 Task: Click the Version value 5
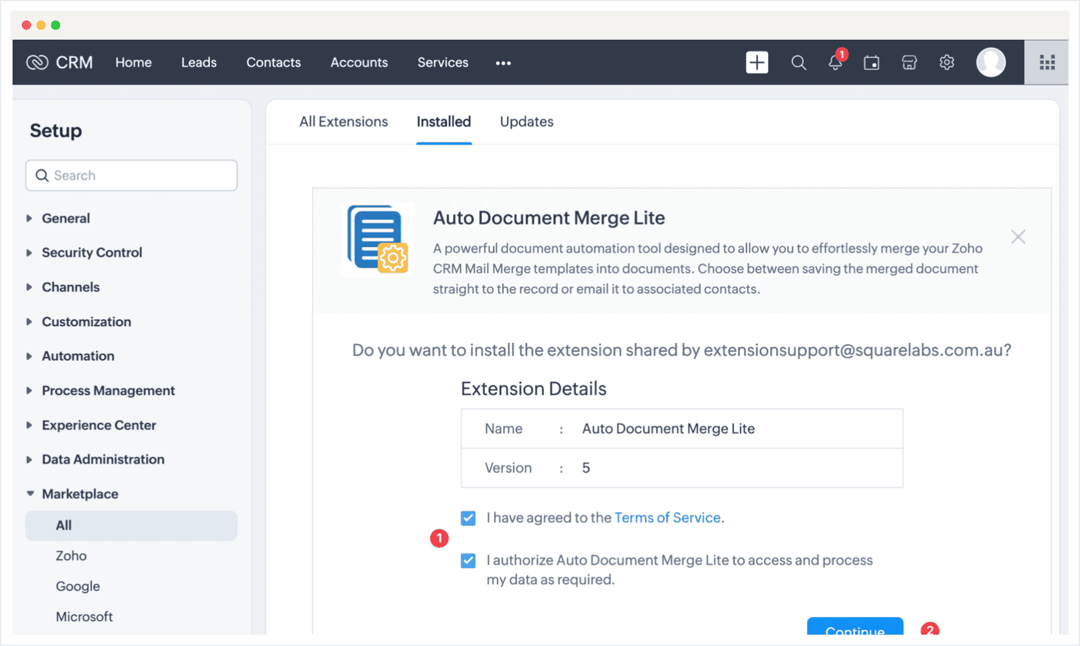click(x=586, y=468)
